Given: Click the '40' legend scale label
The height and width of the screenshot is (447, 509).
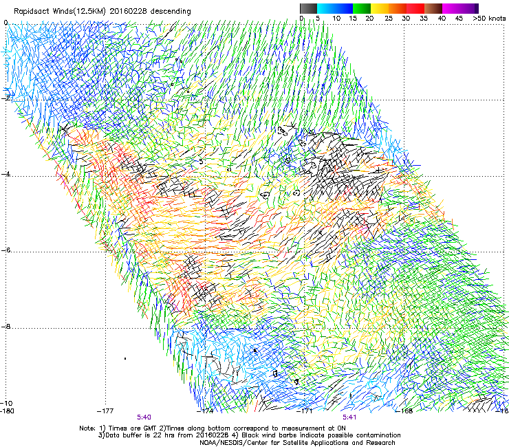Looking at the screenshot, I should pyautogui.click(x=442, y=19).
